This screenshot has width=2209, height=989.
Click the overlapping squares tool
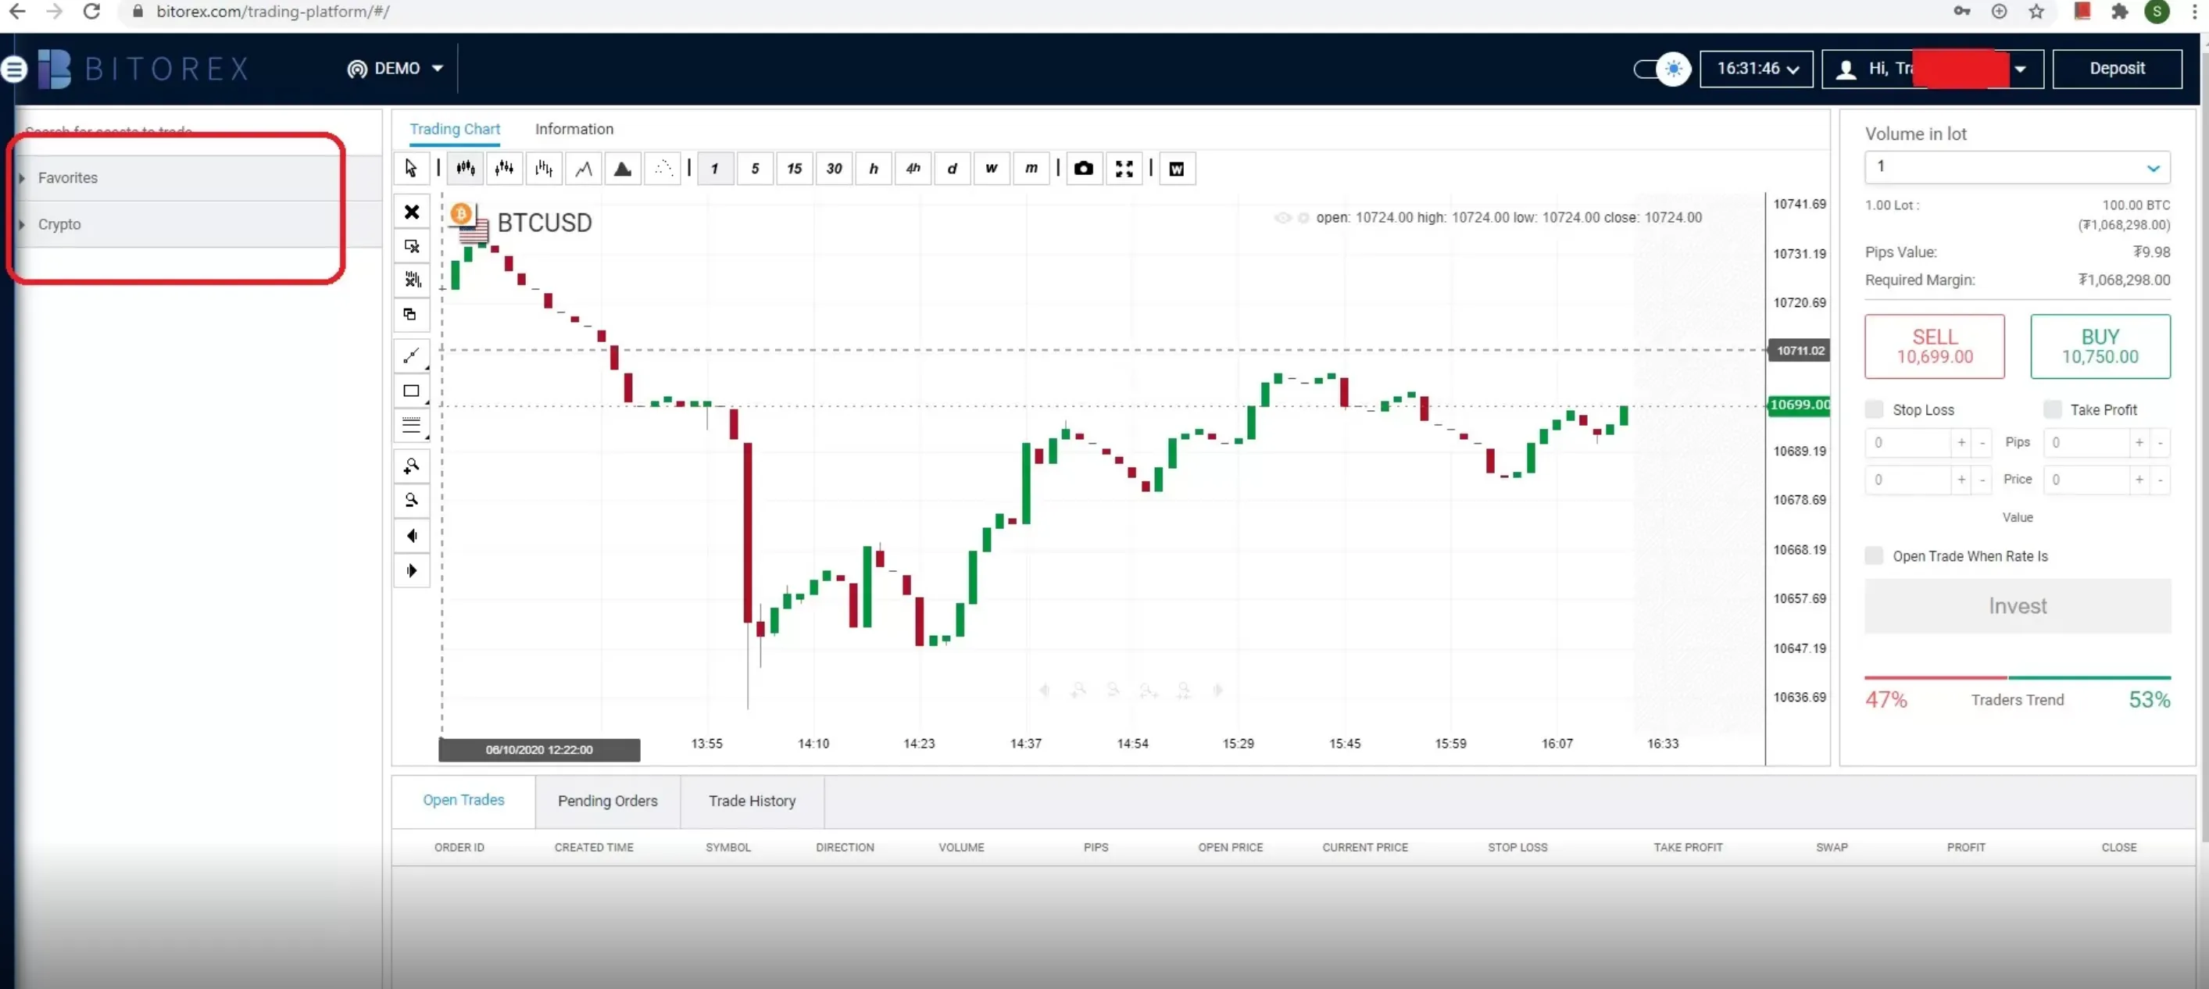tap(412, 314)
